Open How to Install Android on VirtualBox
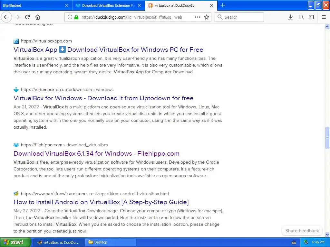Screen dimensions: 330x247 click(101, 202)
